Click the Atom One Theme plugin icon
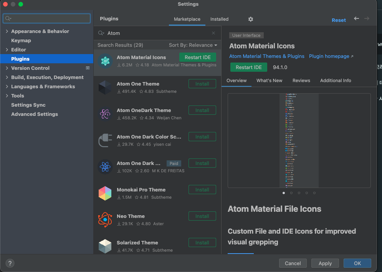The width and height of the screenshot is (382, 272). pyautogui.click(x=105, y=87)
